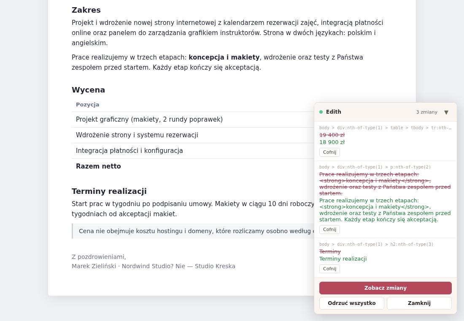Click the Razem netto total row
Screen dimensions: 464x321
click(x=193, y=166)
